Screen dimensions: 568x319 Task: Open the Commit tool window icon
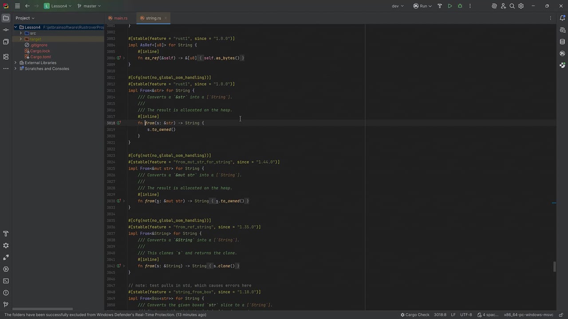pyautogui.click(x=6, y=30)
